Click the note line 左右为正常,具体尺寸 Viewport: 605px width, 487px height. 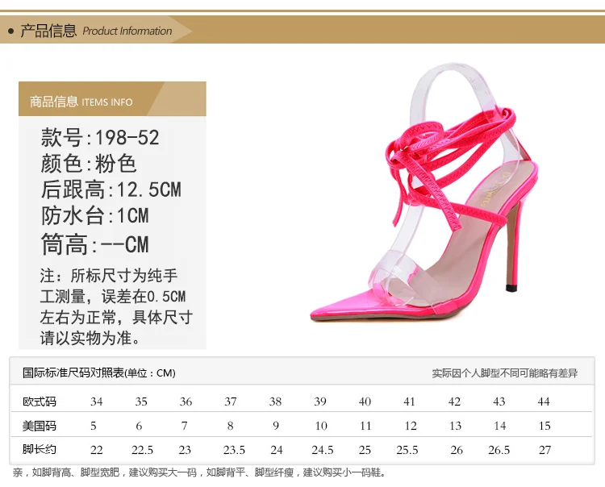coord(116,317)
